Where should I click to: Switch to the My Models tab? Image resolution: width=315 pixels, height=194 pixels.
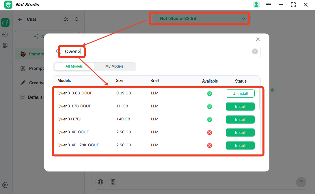point(114,66)
